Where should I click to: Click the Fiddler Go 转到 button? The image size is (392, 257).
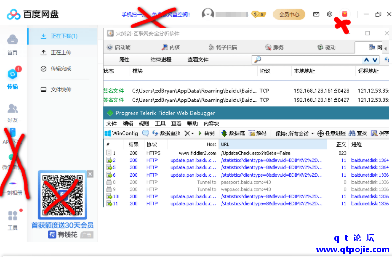point(206,133)
